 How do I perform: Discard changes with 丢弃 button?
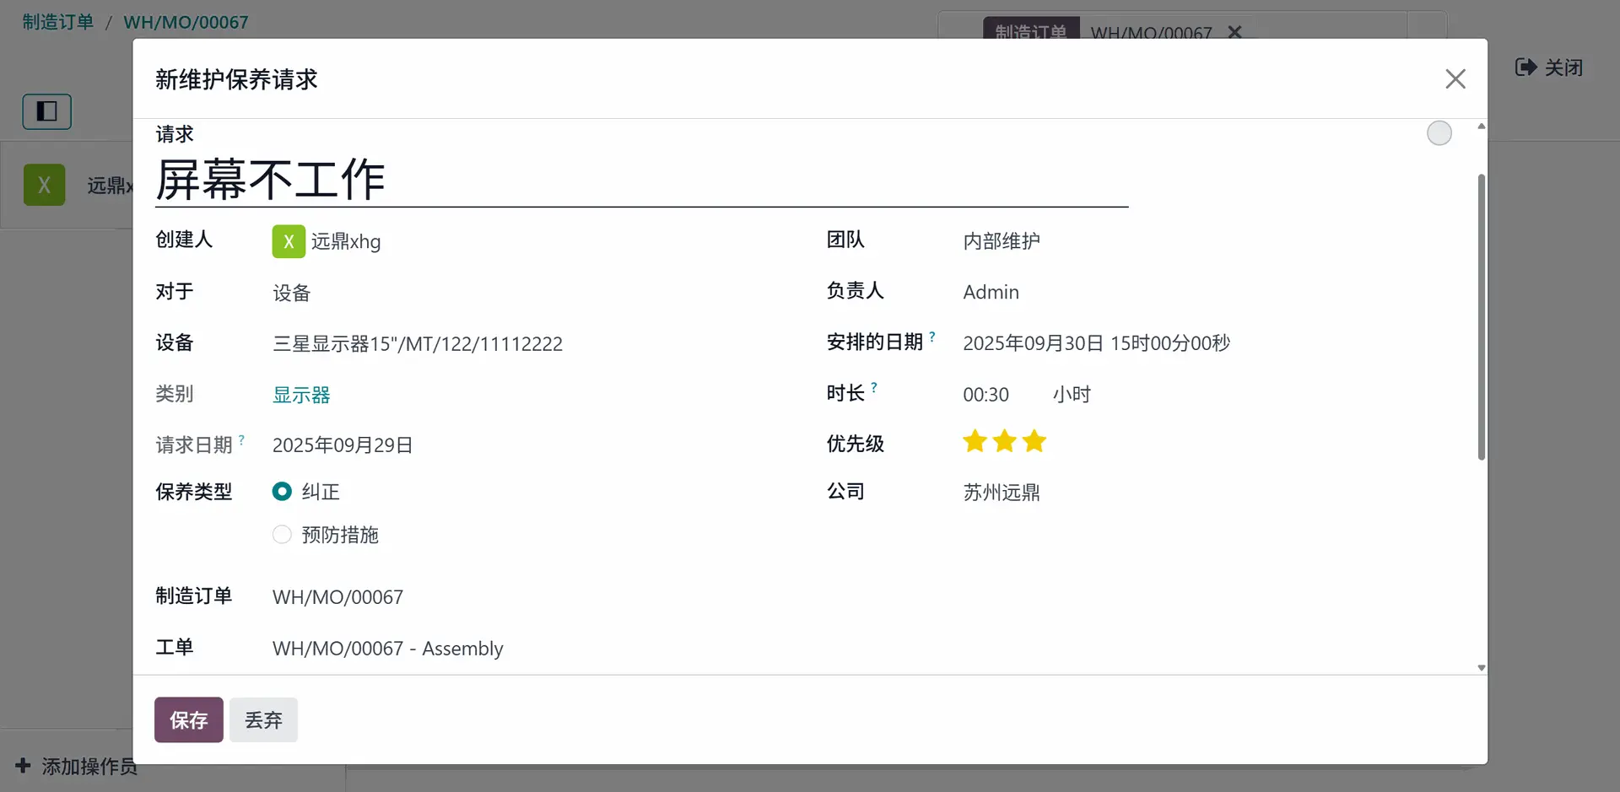[x=263, y=719]
